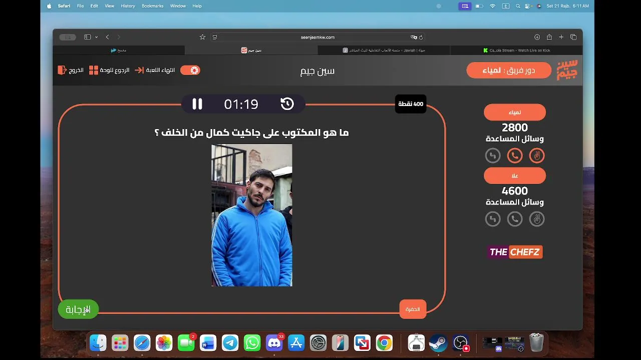The width and height of the screenshot is (641, 360).
Task: Open Discord from the Dock
Action: click(x=274, y=342)
